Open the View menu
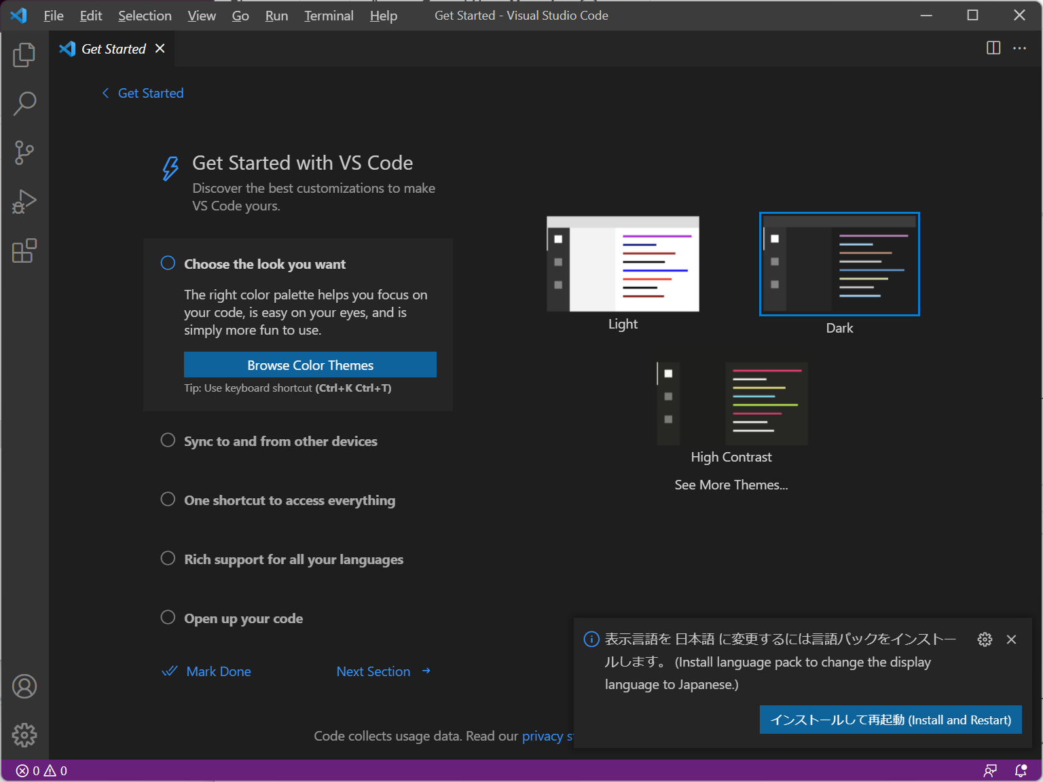Image resolution: width=1043 pixels, height=782 pixels. point(202,16)
